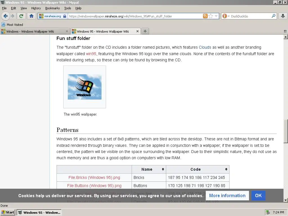Click the Most Visited bookmark icon
The image size is (288, 216).
[3, 25]
